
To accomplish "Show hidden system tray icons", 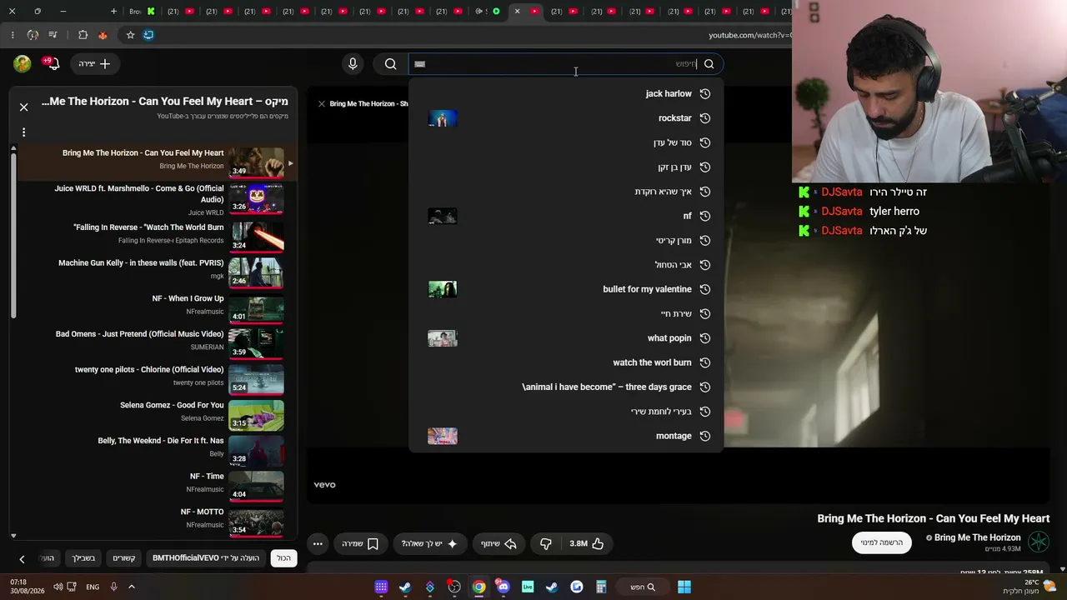I will pyautogui.click(x=131, y=587).
